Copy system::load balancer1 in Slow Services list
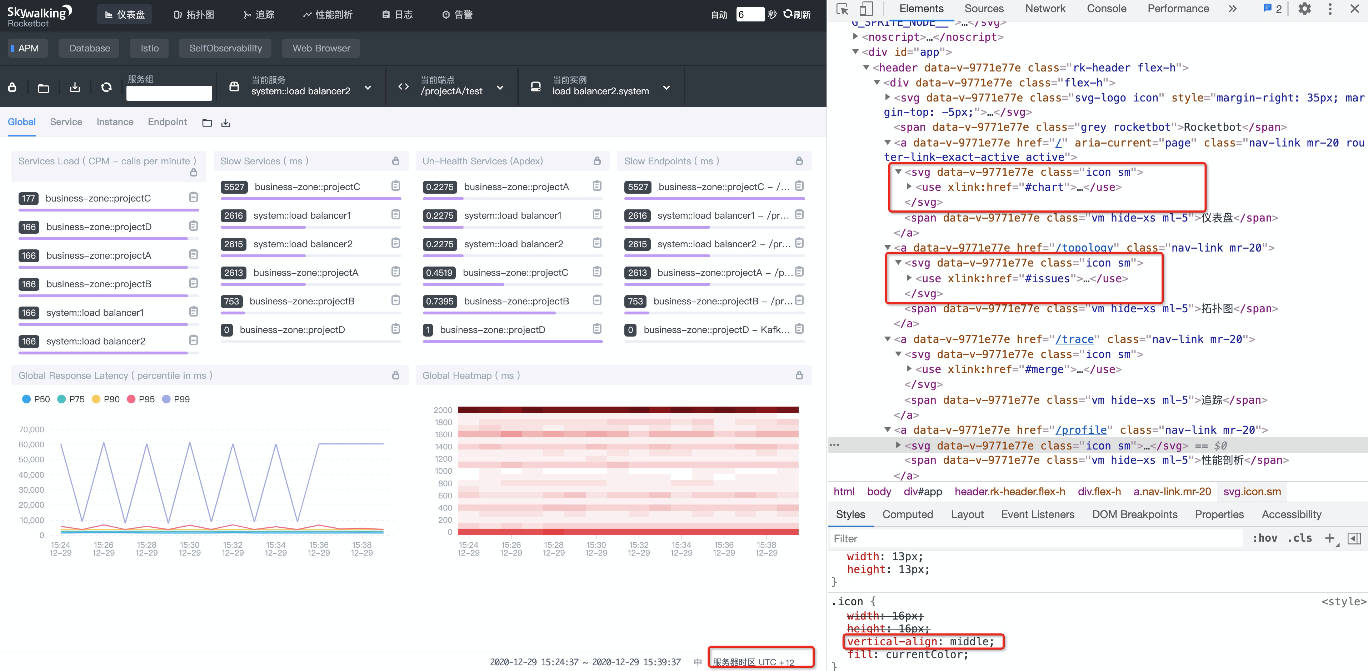The height and width of the screenshot is (671, 1368). 396,214
